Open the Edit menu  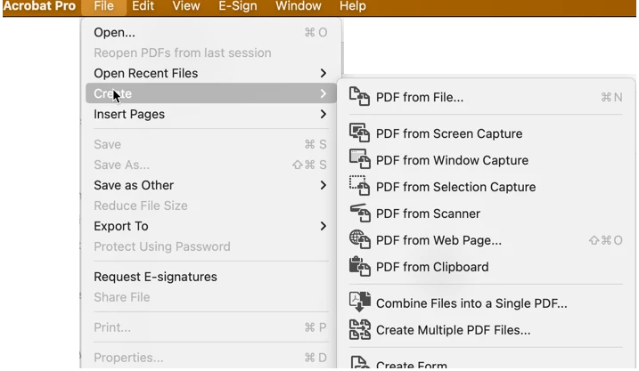pyautogui.click(x=143, y=6)
